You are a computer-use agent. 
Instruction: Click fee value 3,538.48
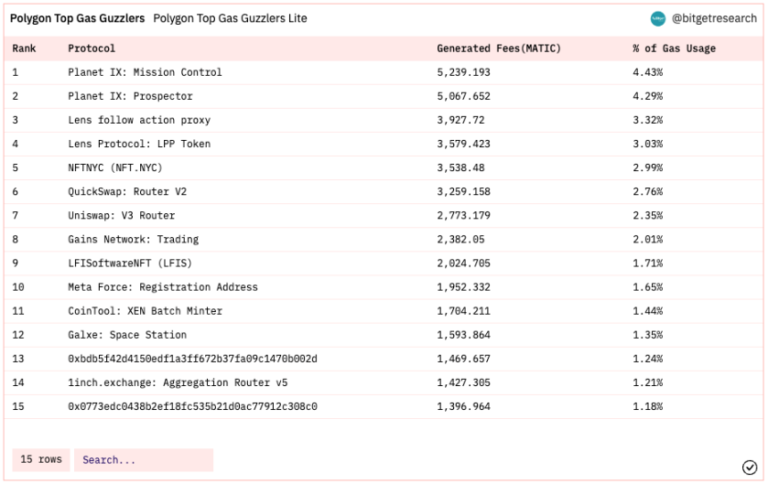click(x=460, y=167)
